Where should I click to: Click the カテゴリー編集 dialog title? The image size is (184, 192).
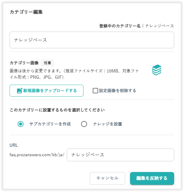click(26, 12)
